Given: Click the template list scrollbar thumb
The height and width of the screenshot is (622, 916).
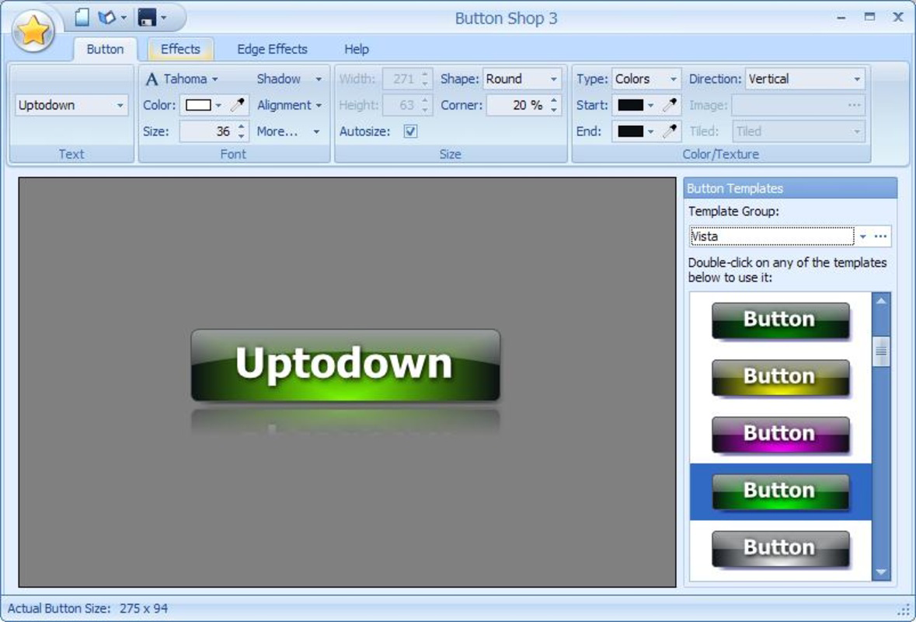Looking at the screenshot, I should click(x=881, y=351).
